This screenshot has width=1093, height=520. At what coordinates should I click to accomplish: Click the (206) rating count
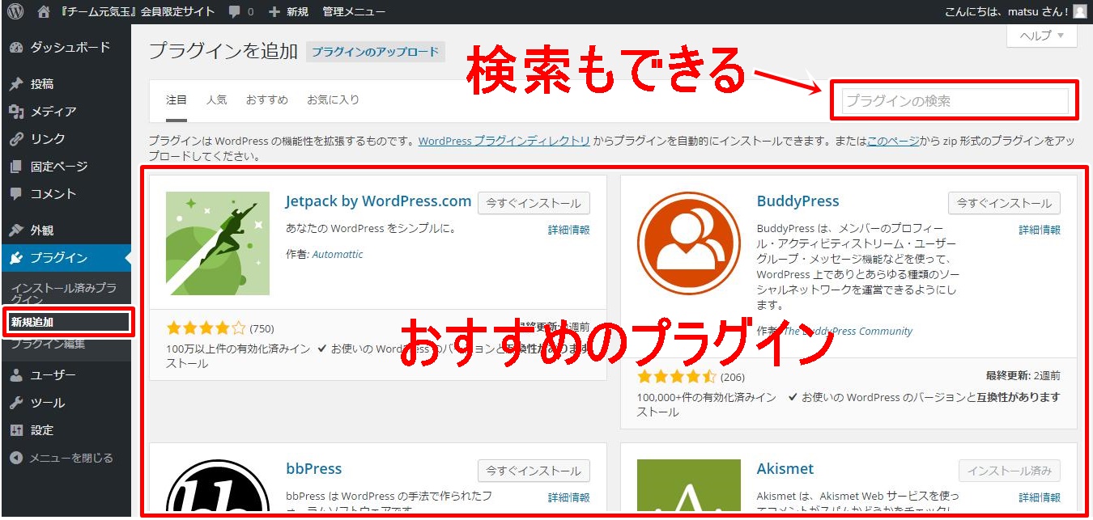(x=733, y=377)
